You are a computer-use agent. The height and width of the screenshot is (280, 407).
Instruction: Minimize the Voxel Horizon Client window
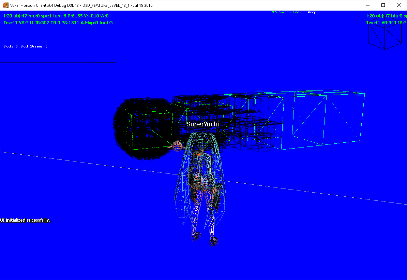point(367,5)
